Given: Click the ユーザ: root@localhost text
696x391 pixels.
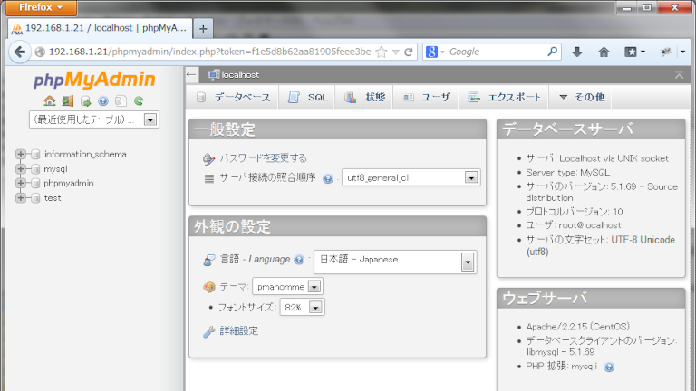Looking at the screenshot, I should (574, 225).
